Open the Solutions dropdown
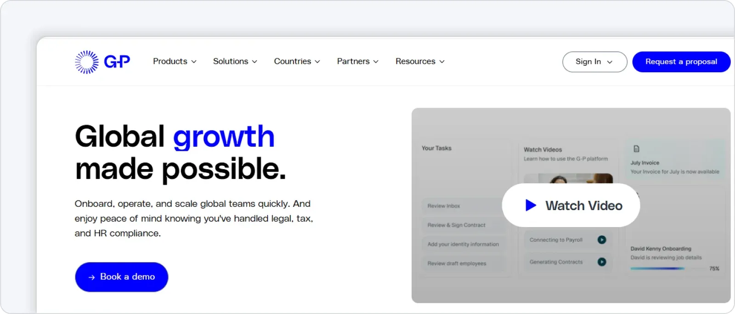The image size is (735, 314). 235,62
